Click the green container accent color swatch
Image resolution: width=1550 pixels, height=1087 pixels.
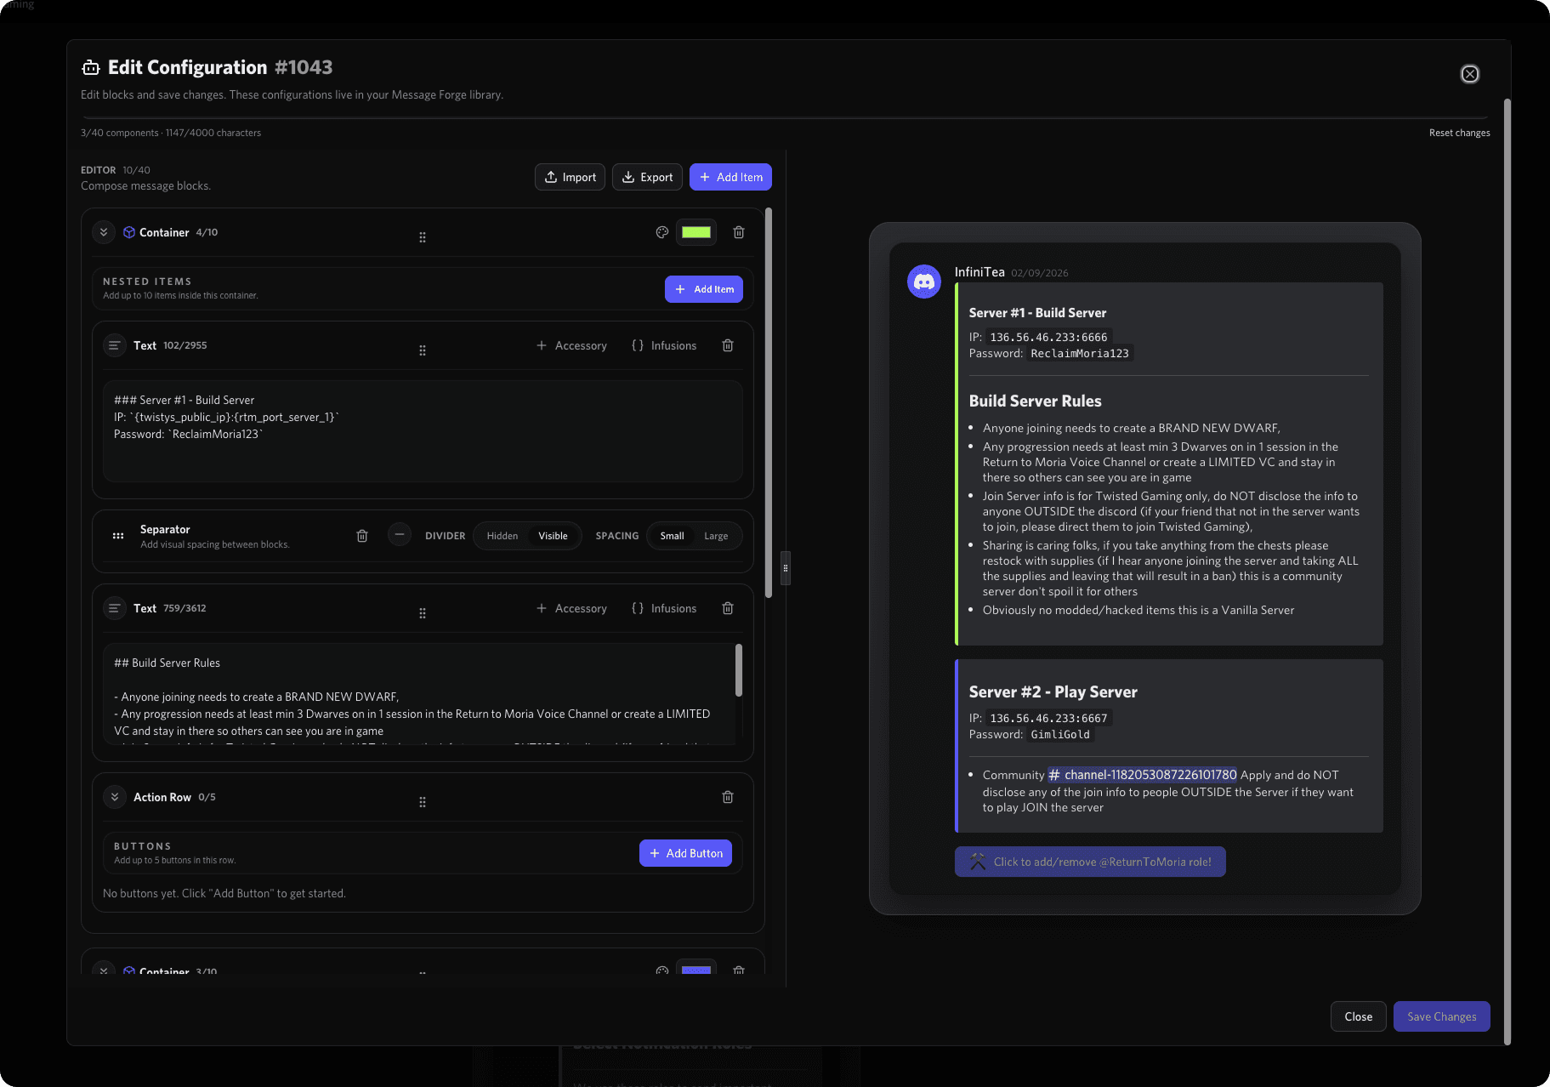pyautogui.click(x=696, y=231)
